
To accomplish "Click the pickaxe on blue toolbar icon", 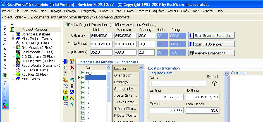I will click(x=72, y=92).
